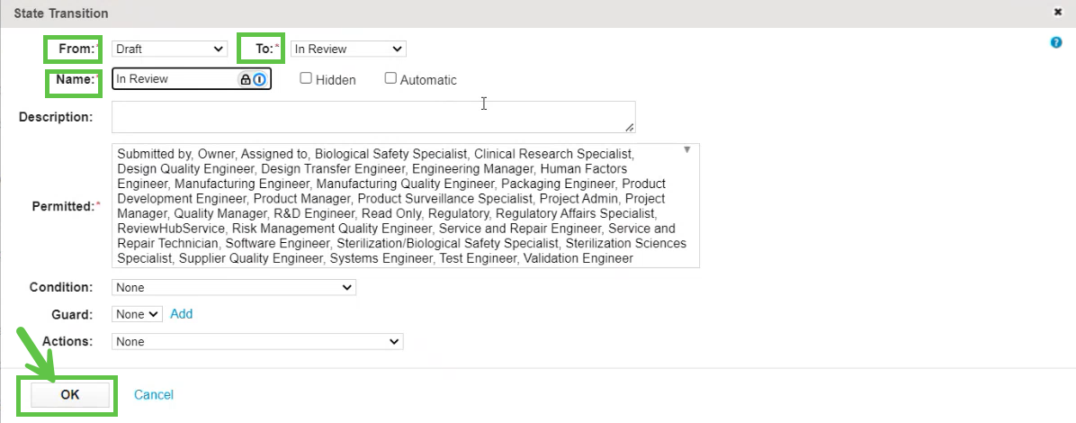Expand the Actions dropdown
This screenshot has width=1076, height=423.
pyautogui.click(x=257, y=341)
